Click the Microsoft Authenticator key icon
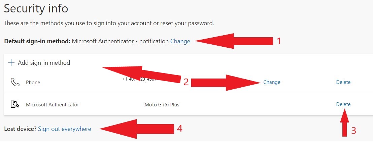 15,104
